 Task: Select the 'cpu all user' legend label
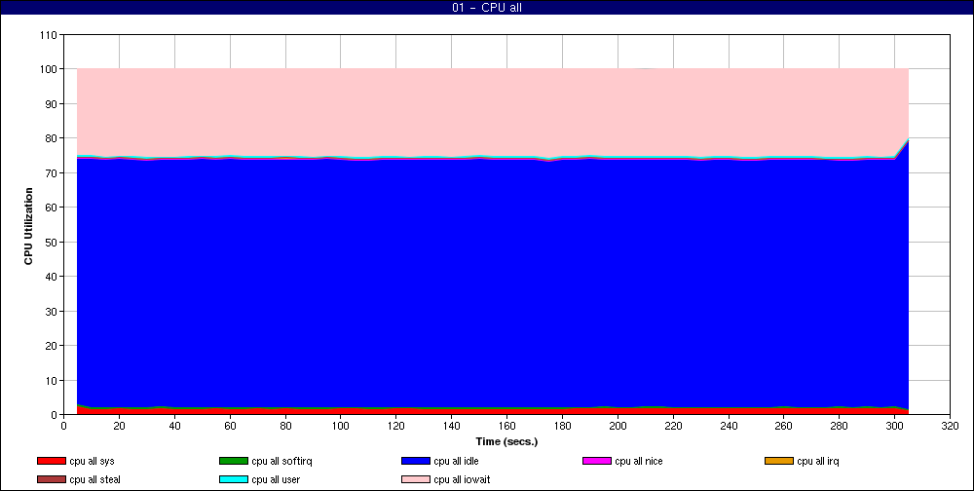click(x=276, y=480)
